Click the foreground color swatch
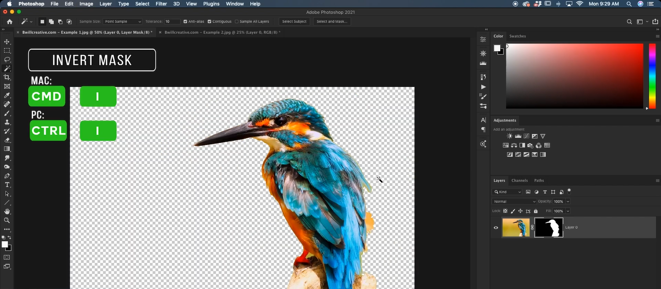This screenshot has width=661, height=289. click(5, 243)
